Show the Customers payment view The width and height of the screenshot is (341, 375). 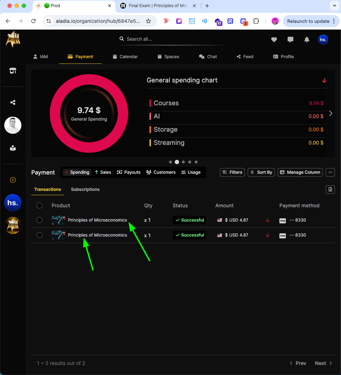point(161,172)
